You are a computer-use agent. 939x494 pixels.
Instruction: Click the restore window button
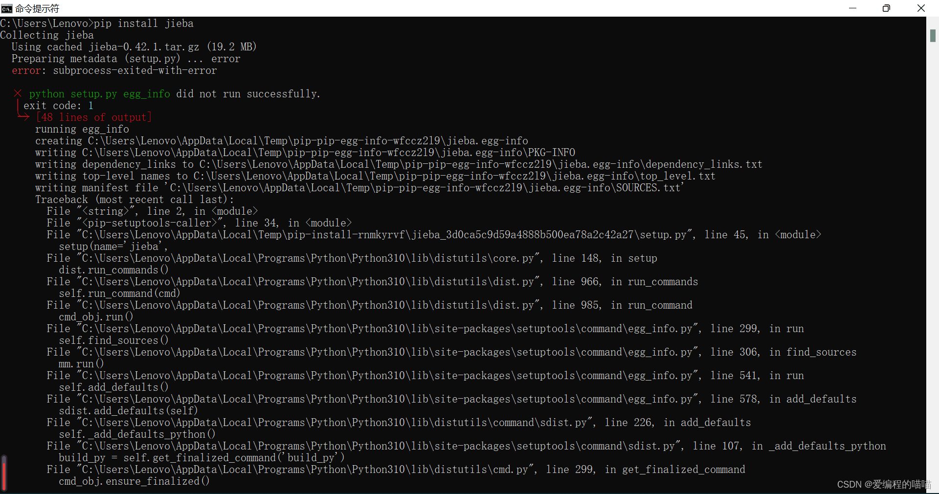(887, 8)
